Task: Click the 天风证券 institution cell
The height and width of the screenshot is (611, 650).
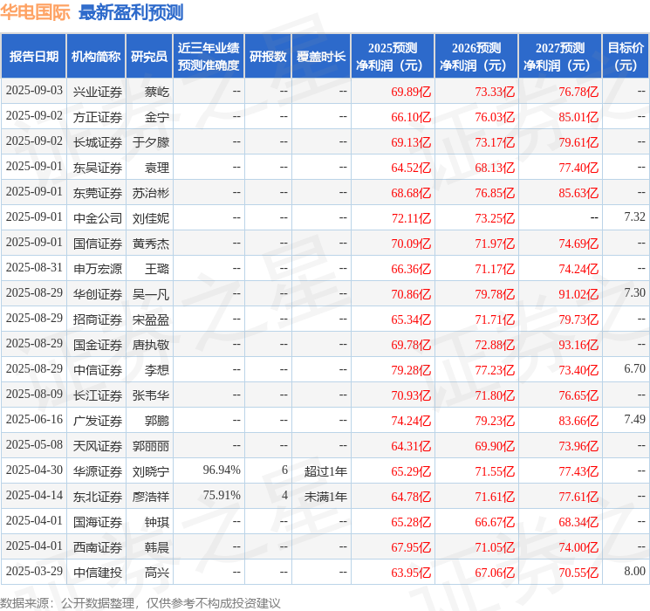Action: [98, 446]
